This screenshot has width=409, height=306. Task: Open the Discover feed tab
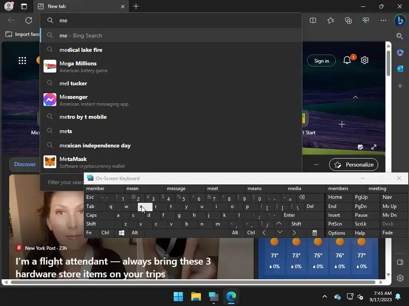click(25, 164)
